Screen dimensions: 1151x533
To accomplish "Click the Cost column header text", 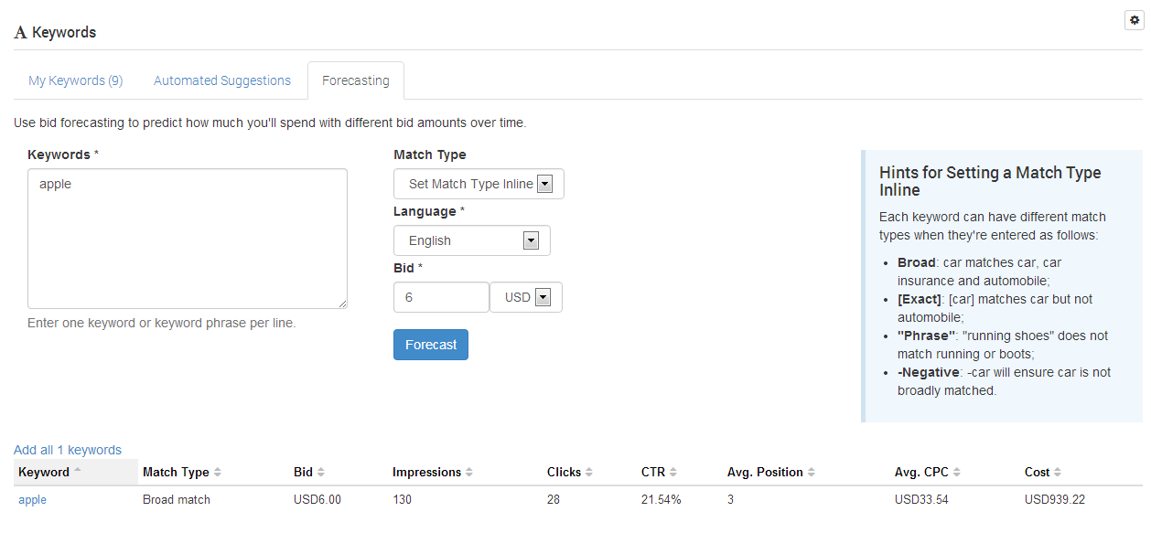I will [1037, 473].
